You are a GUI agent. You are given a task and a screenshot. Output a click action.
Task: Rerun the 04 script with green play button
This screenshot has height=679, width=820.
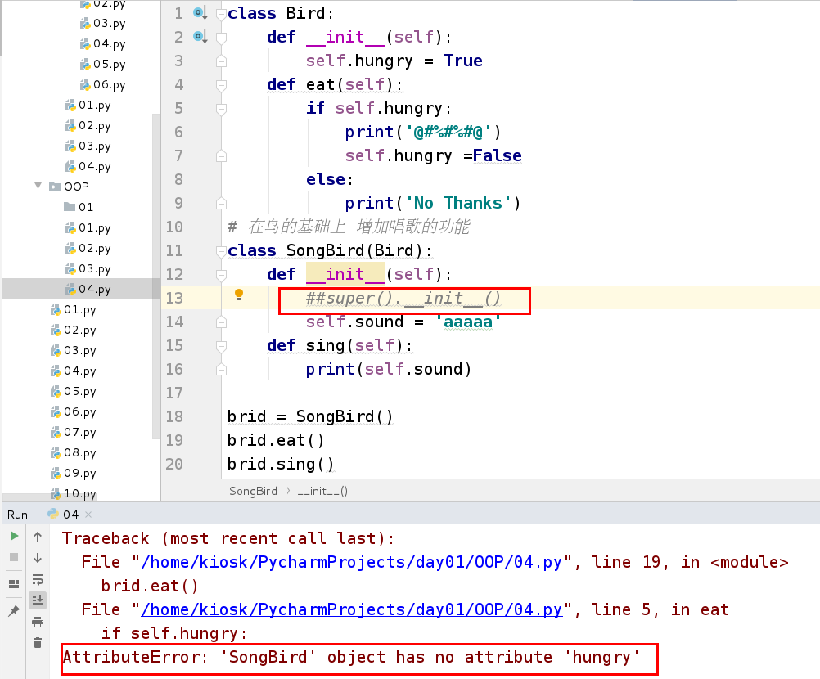pos(14,536)
